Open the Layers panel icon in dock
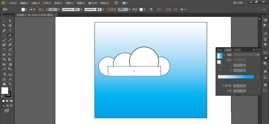The width and height of the screenshot is (269, 124). coord(265,85)
